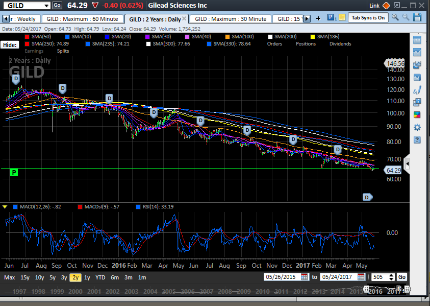This screenshot has width=430, height=306.
Task: Click the orange Link diamond icon
Action: (x=386, y=6)
